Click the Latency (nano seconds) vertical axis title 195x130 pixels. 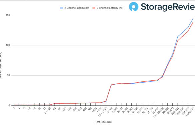1,66
